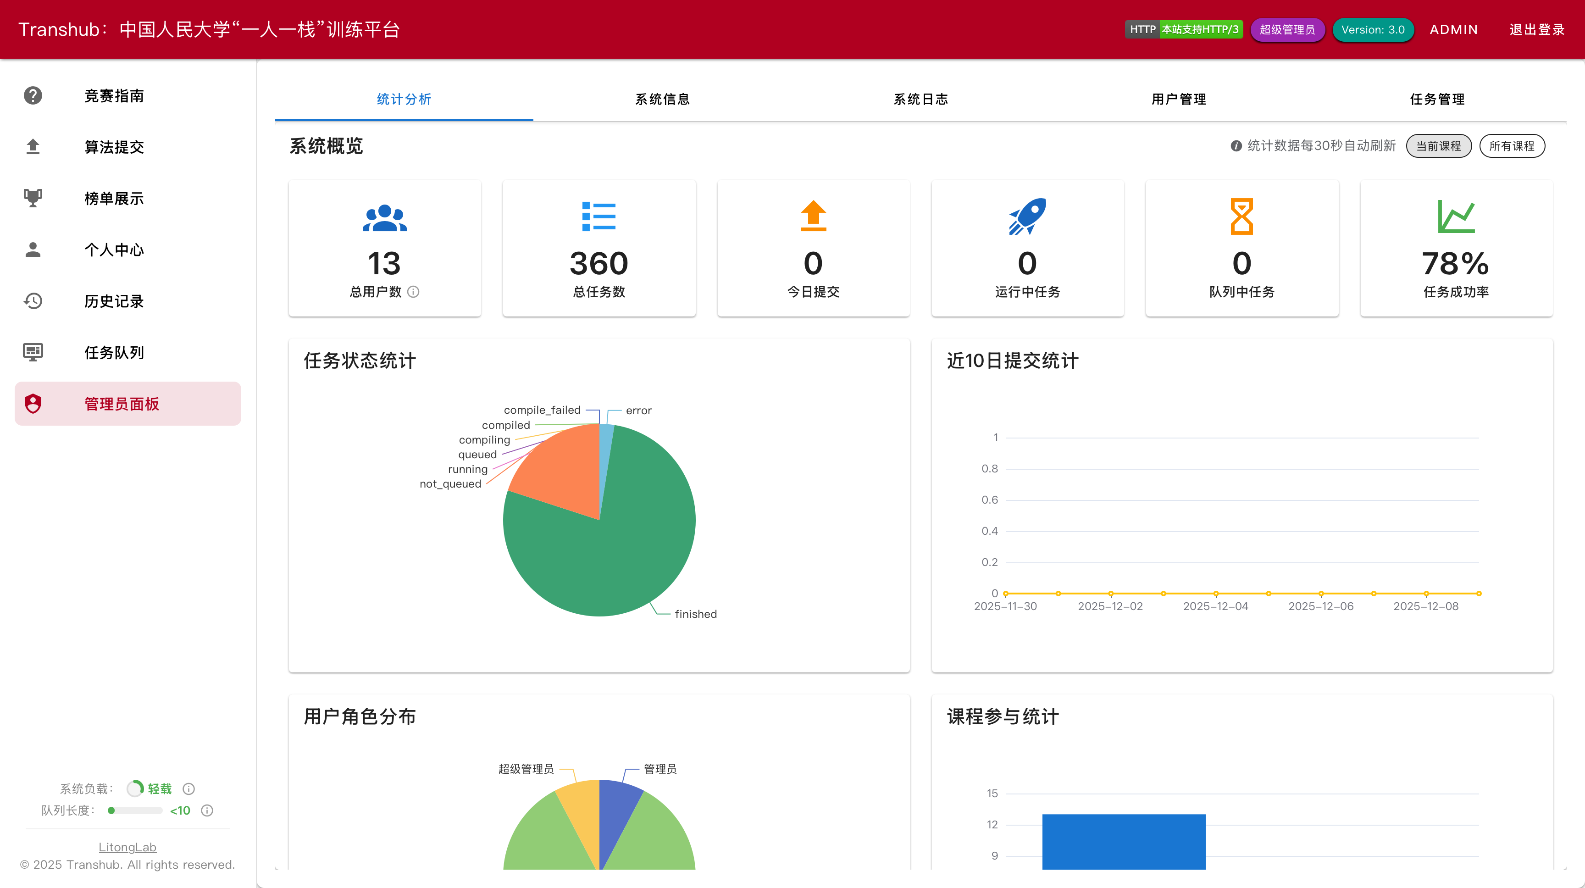This screenshot has height=888, width=1585.
Task: Click the upload icon beside 算法提交
Action: tap(33, 147)
